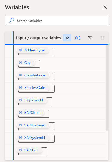Select the EffectiveDate variable
The image size is (112, 162).
coord(33,88)
